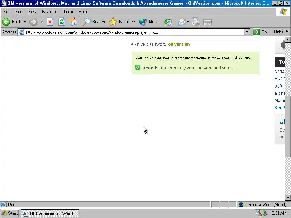Open the Forward history dropdown arrow
The height and width of the screenshot is (218, 291).
[42, 22]
